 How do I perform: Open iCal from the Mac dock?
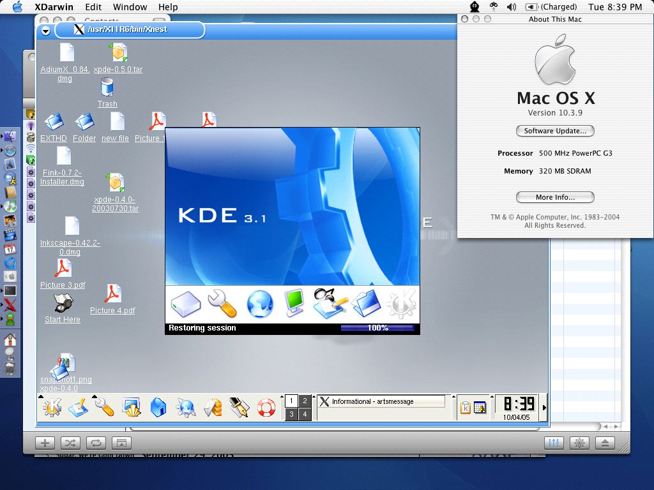10,249
